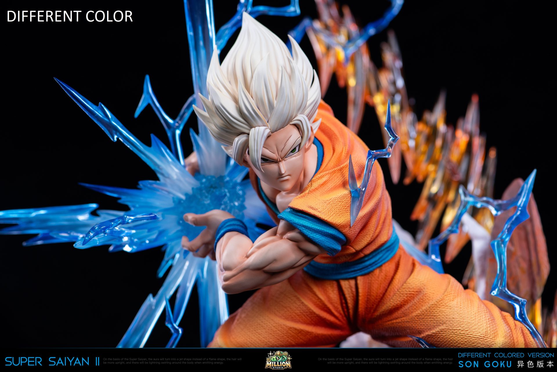Click the description paragraph left of "SON GOKU"

pos(385,361)
